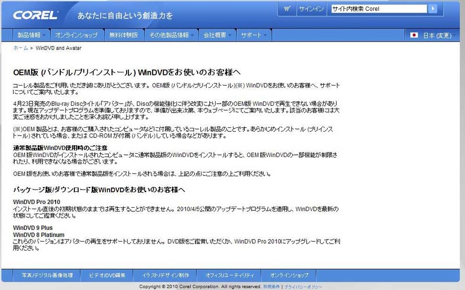Open 写真/デジタル画像処理 footer tab
465x290 pixels.
pos(47,275)
